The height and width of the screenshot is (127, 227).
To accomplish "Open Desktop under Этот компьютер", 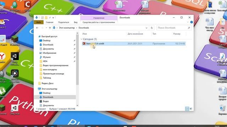I will click(46, 93).
